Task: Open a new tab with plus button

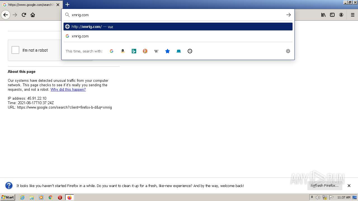Action: (x=67, y=4)
